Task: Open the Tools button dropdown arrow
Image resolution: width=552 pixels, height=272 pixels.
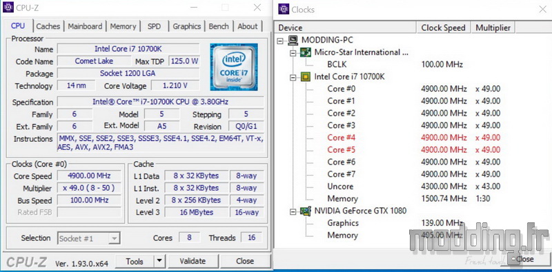Action: (x=159, y=261)
